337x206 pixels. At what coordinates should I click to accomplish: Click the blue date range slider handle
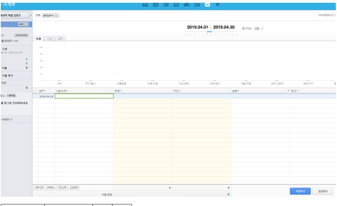click(x=209, y=32)
